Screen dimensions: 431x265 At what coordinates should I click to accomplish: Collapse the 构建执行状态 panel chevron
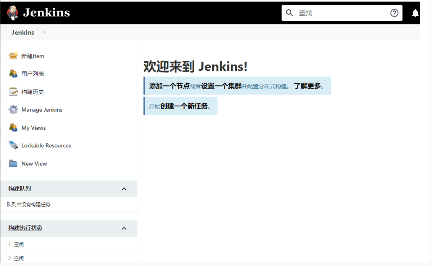(124, 228)
